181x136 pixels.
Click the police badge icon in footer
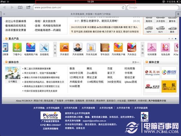[x=144, y=116]
